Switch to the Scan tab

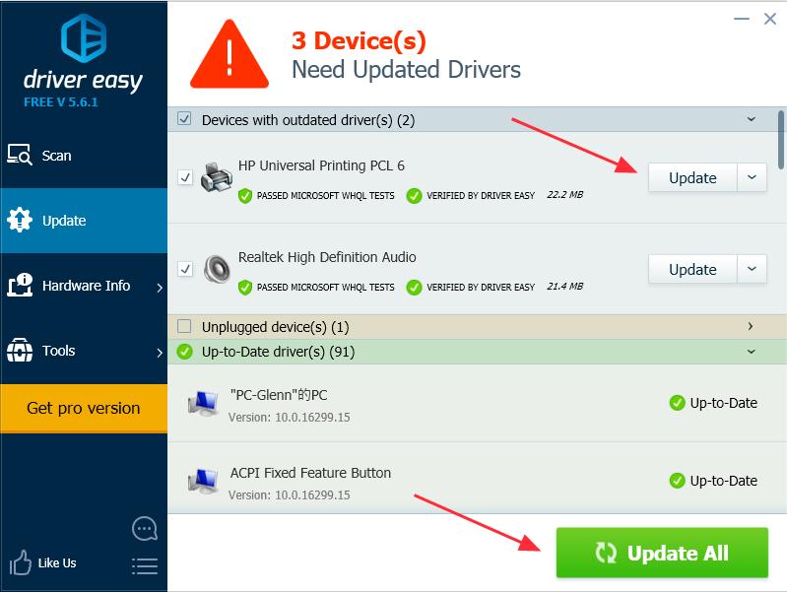pyautogui.click(x=56, y=156)
